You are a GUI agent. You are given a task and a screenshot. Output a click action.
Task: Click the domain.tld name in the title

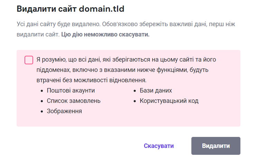(x=102, y=9)
